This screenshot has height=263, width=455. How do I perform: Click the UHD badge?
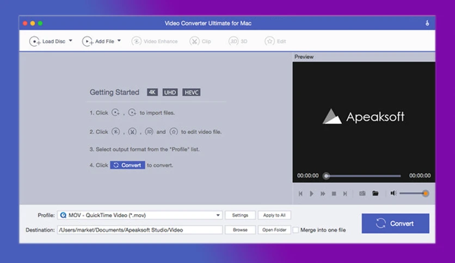(x=170, y=92)
